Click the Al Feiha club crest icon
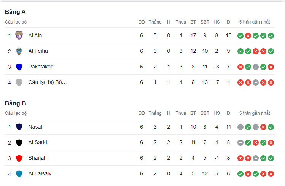Image resolution: width=285 pixels, height=186 pixels. tap(19, 51)
